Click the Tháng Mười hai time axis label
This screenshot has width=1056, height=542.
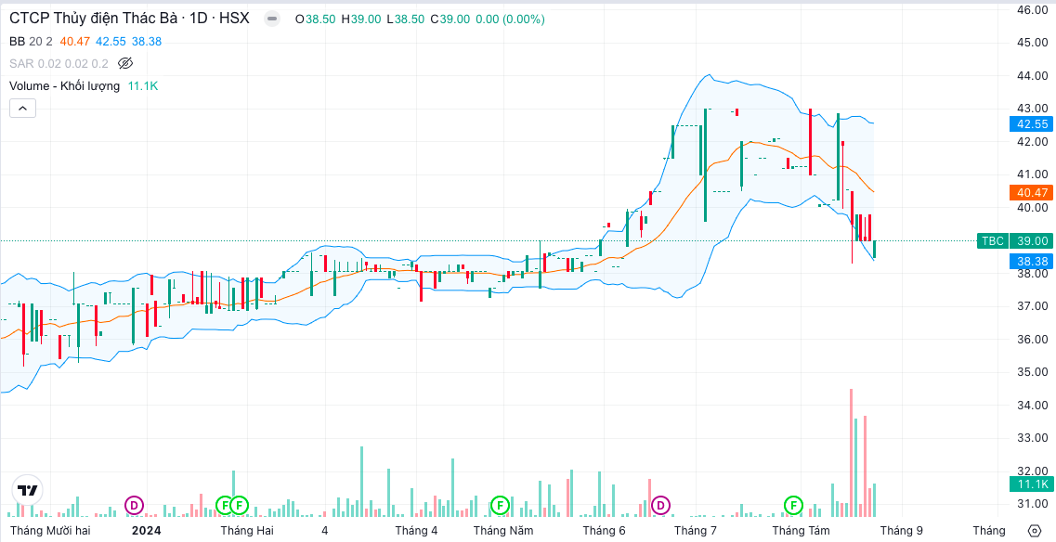pyautogui.click(x=50, y=531)
